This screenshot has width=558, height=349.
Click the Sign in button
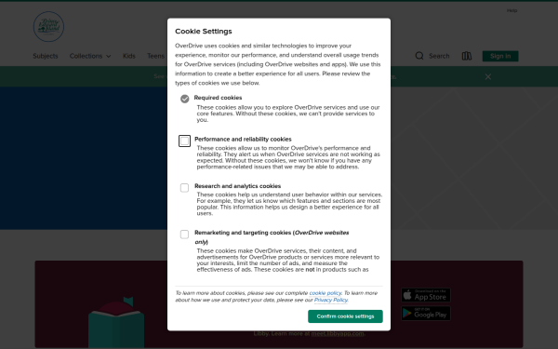click(x=500, y=56)
